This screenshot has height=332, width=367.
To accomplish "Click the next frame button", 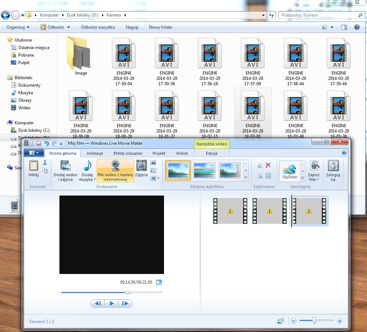I will point(125,303).
